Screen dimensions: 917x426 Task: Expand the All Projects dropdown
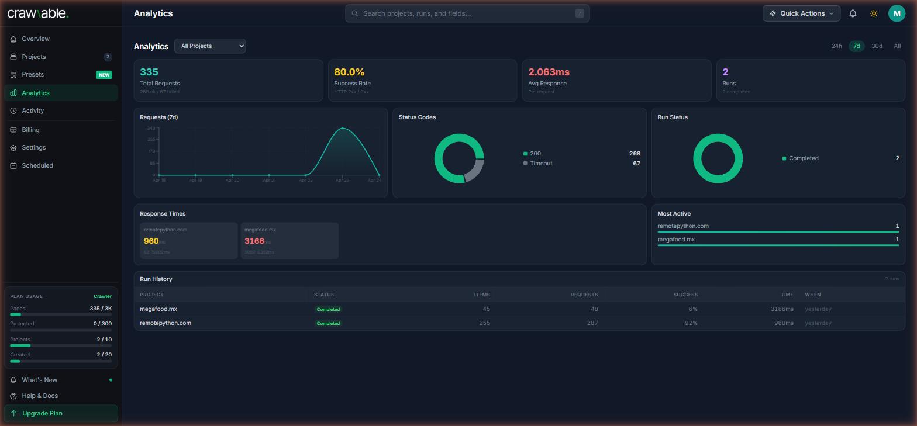[210, 46]
